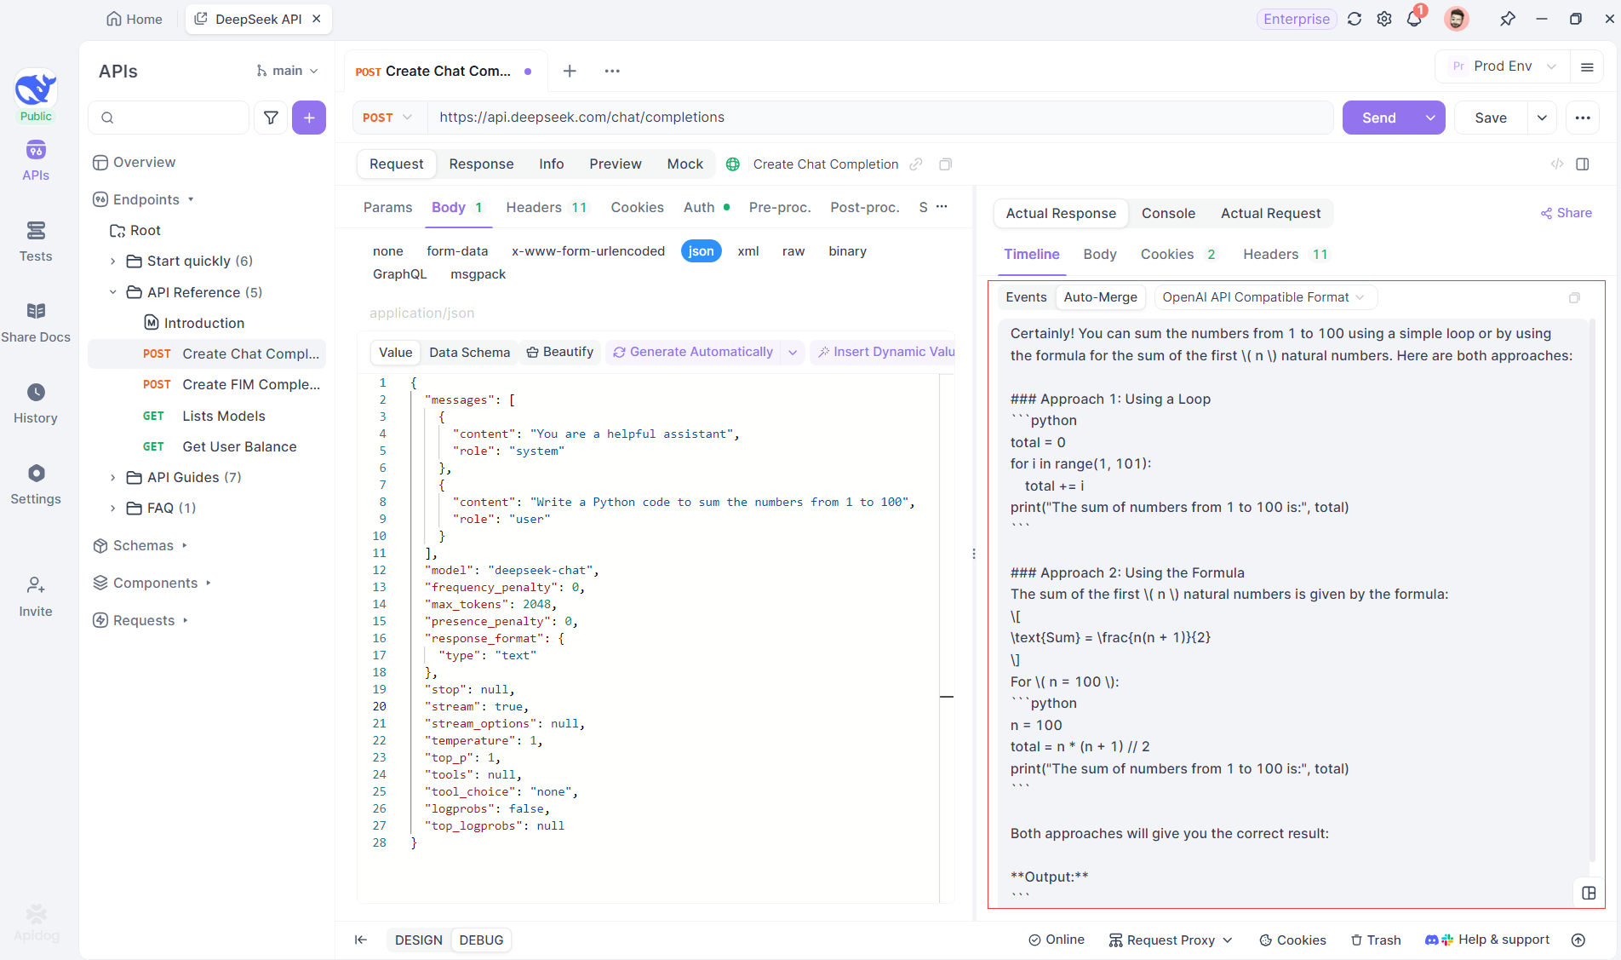Click the Send button
This screenshot has width=1621, height=960.
pyautogui.click(x=1379, y=118)
